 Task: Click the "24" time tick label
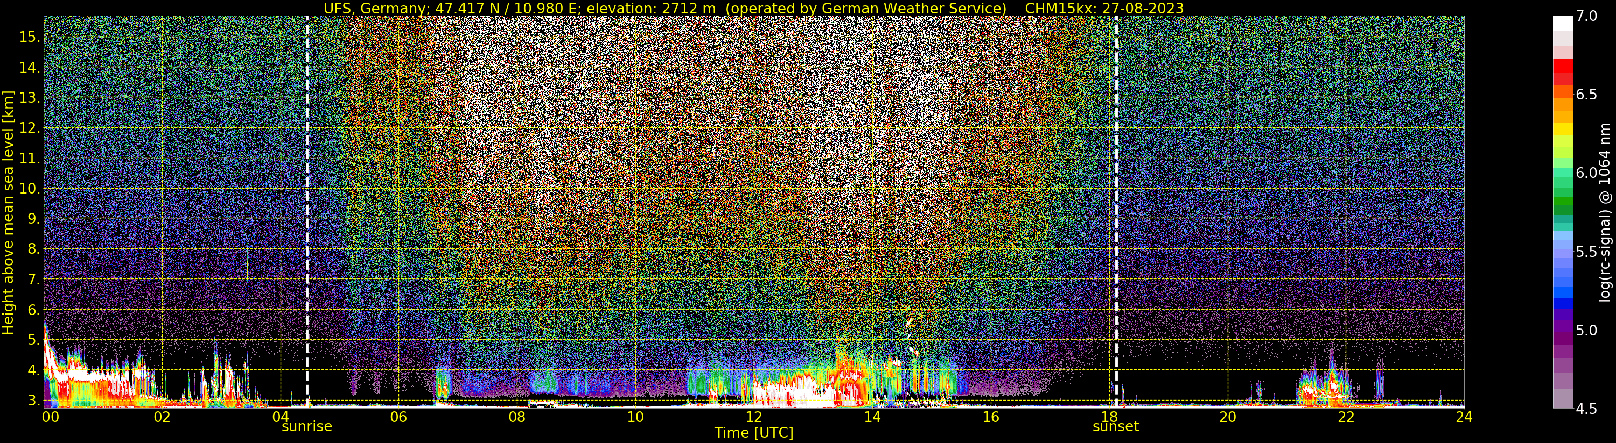[x=1464, y=417]
